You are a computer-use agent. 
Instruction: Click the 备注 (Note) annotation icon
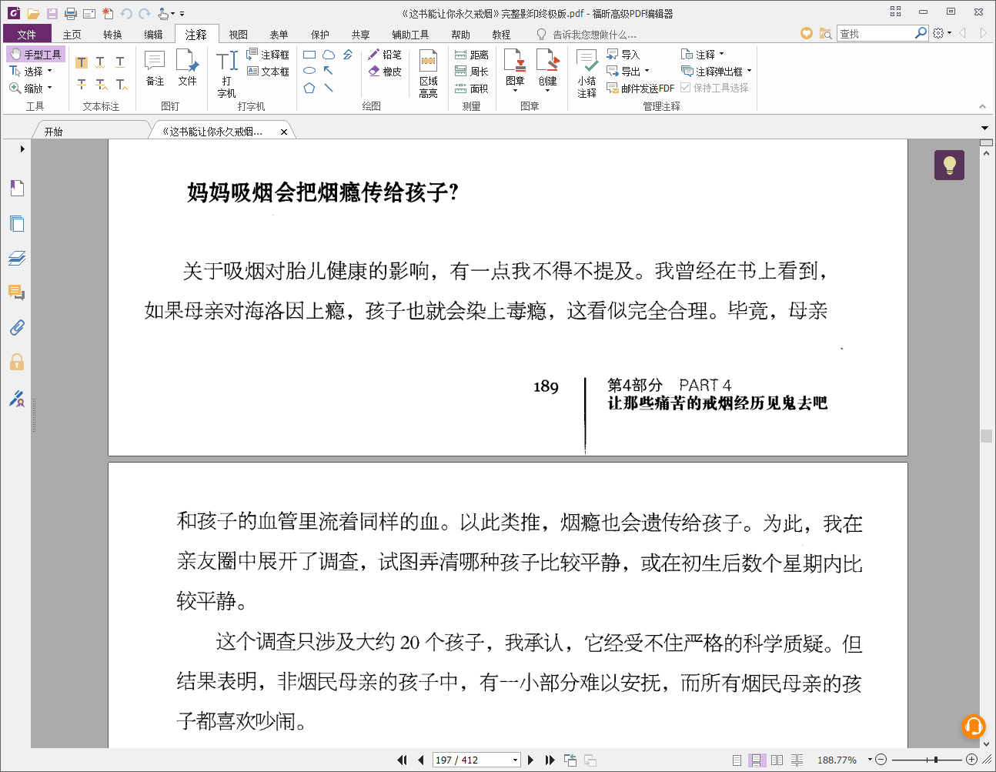(x=155, y=68)
